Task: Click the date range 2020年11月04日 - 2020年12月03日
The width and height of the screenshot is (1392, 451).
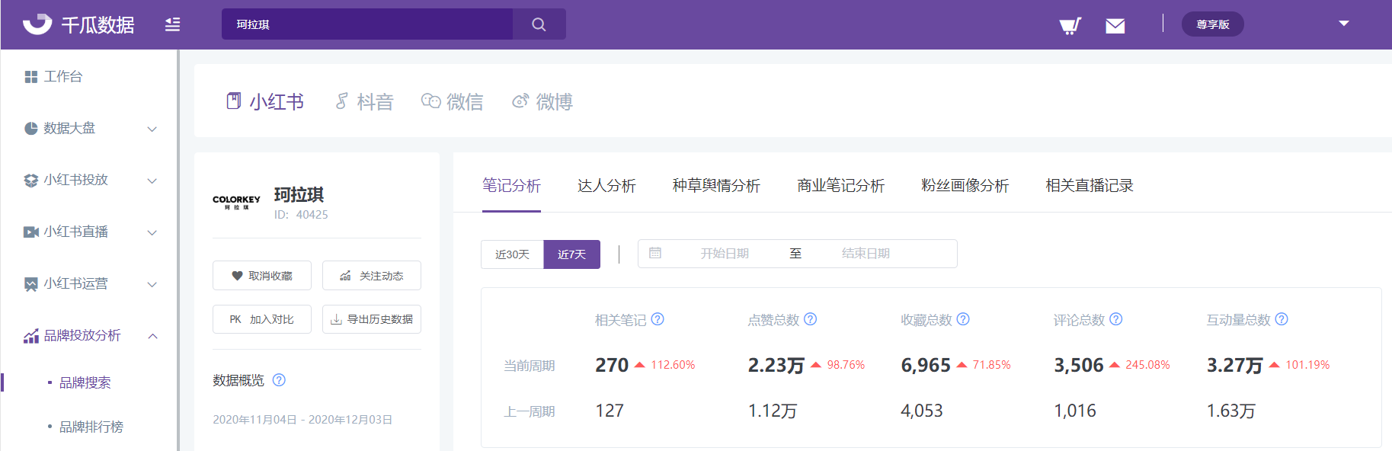Action: (302, 420)
